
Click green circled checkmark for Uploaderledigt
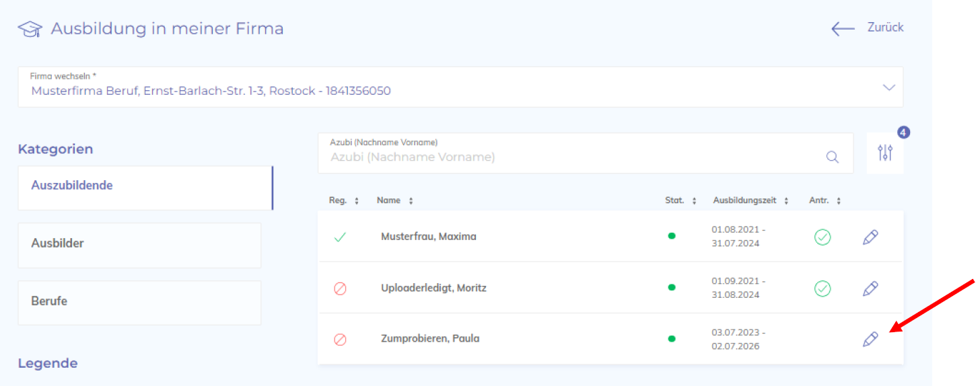click(823, 288)
